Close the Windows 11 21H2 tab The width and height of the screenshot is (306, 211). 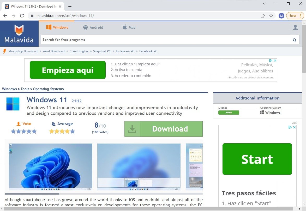[x=60, y=7]
